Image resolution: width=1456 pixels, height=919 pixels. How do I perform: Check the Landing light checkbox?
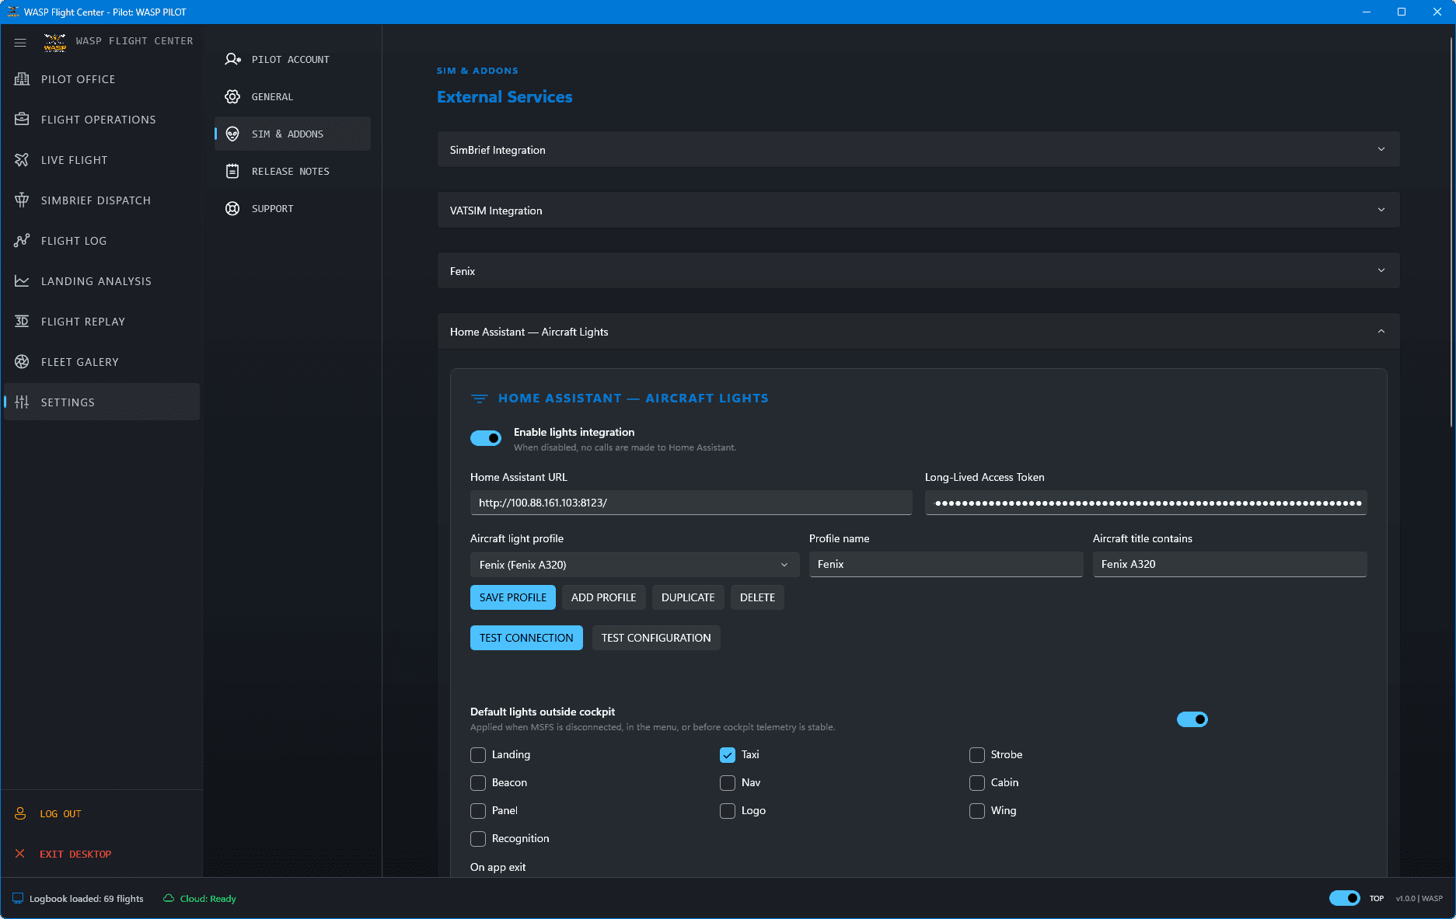478,755
